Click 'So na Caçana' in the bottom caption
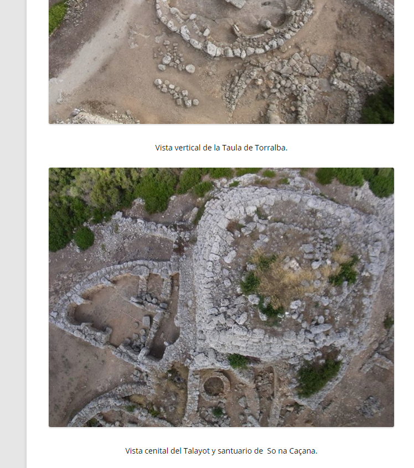Viewport: 414px width, 468px height. click(292, 451)
